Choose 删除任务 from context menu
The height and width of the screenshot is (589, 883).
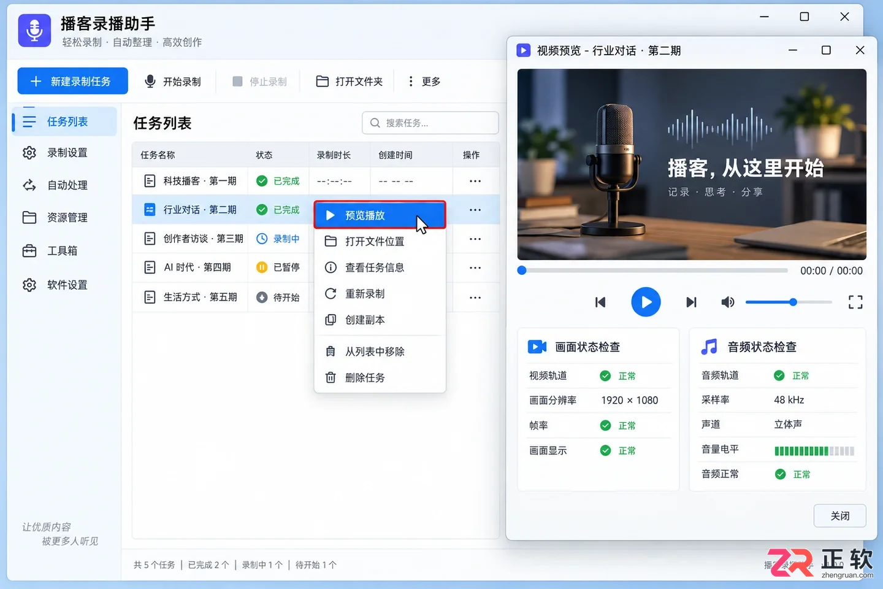380,377
